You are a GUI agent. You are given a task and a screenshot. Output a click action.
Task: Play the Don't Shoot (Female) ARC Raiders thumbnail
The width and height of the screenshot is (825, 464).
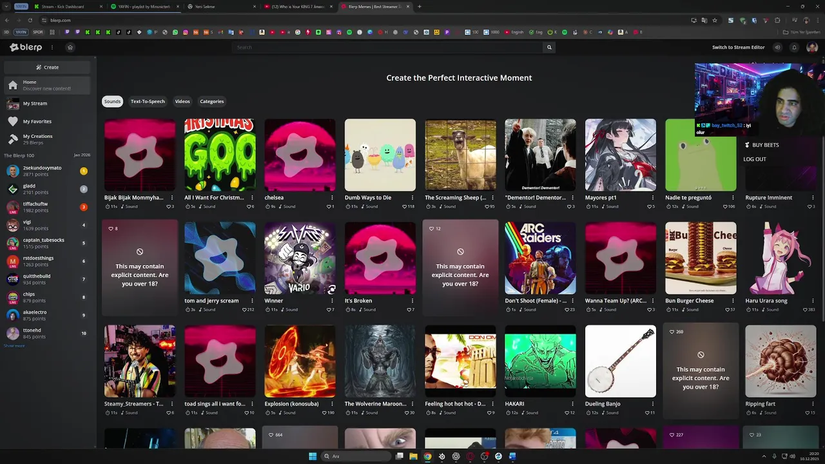click(x=540, y=258)
